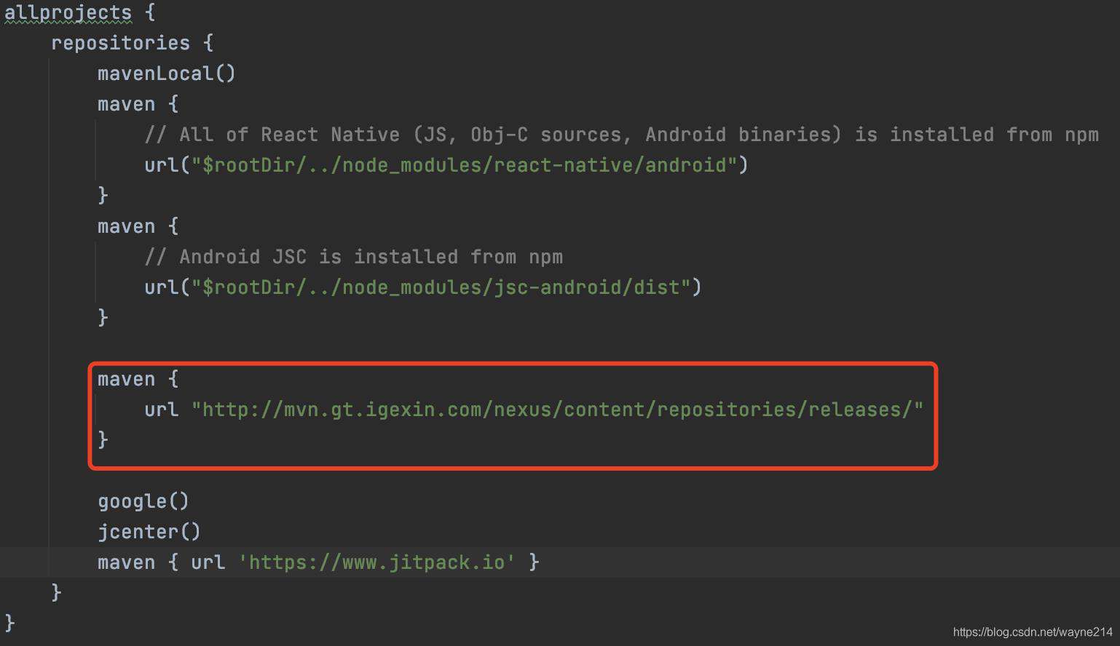Select the google() repository line

[x=143, y=501]
